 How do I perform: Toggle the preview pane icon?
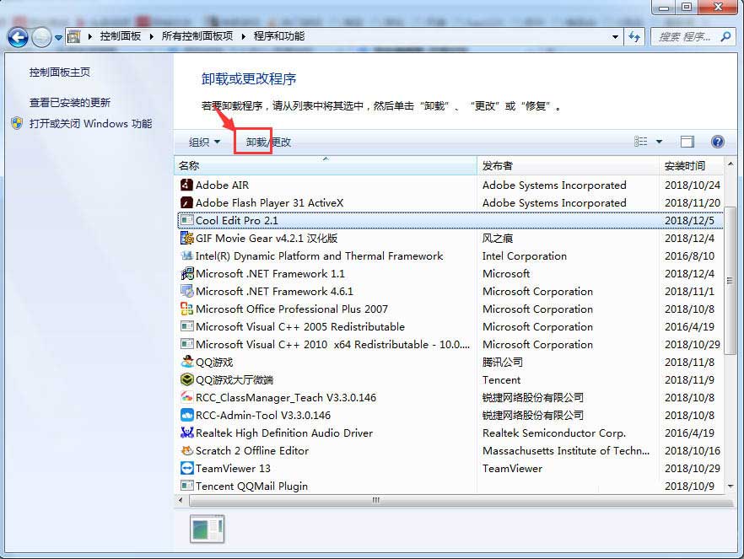click(687, 142)
